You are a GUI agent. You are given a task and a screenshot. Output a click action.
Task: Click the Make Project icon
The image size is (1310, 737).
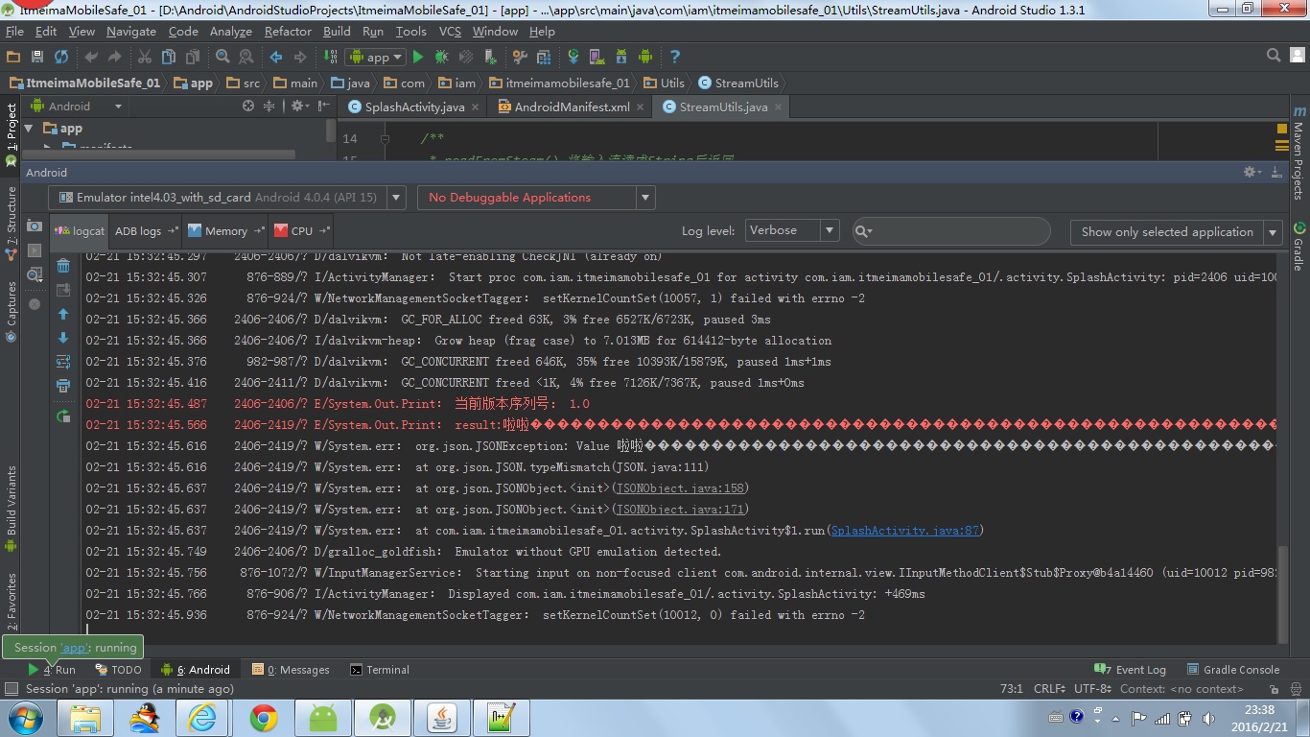(331, 57)
